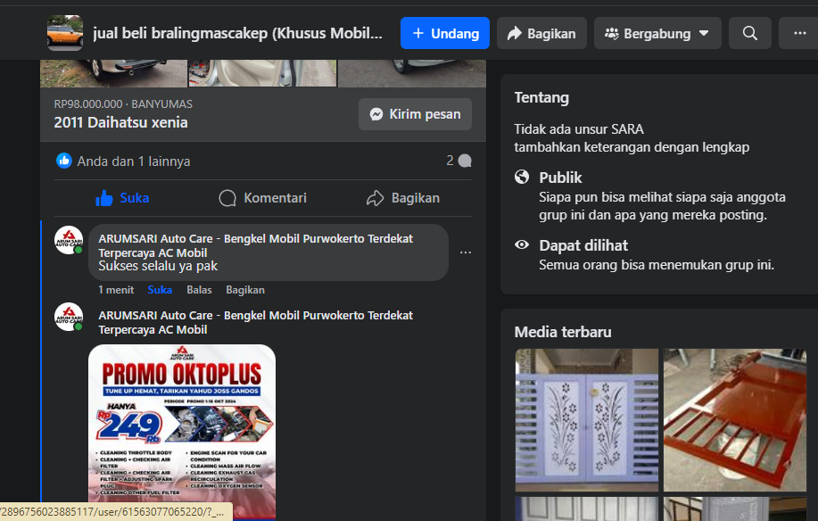Open ARUMSARI avatar on the second comment

pos(69,317)
